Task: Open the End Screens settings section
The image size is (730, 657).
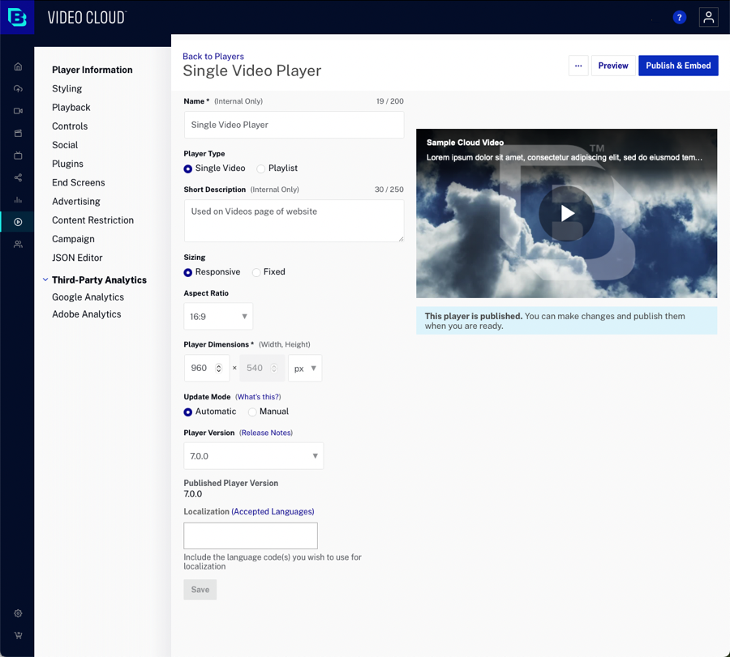Action: (x=78, y=182)
